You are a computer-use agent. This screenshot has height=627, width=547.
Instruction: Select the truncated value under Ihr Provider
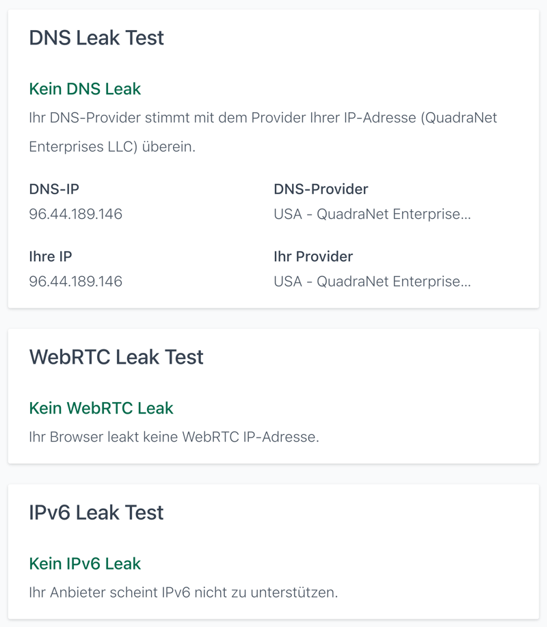[372, 281]
